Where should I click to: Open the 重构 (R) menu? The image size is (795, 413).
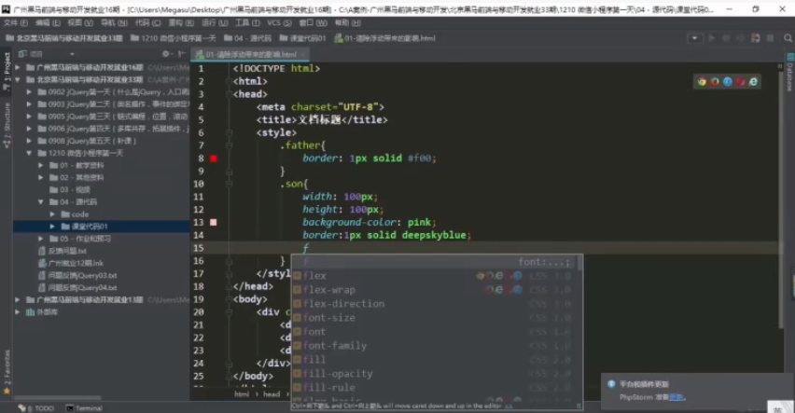[x=181, y=22]
